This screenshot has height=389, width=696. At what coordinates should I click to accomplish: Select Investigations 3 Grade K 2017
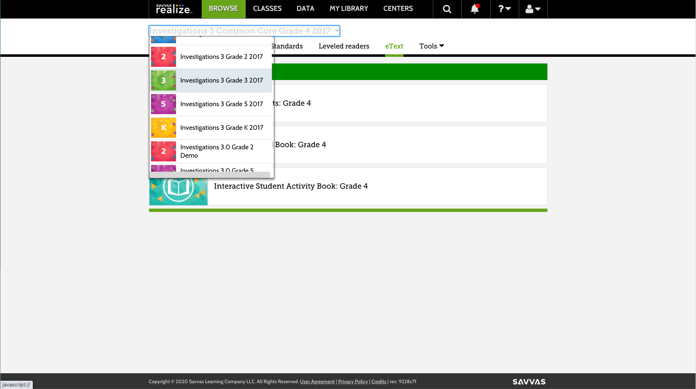[x=211, y=128]
